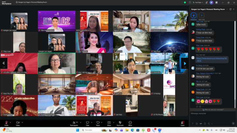Image resolution: width=237 pixels, height=133 pixels.
Task: Open the AI Companion sparkle icon
Action: tap(211, 2)
